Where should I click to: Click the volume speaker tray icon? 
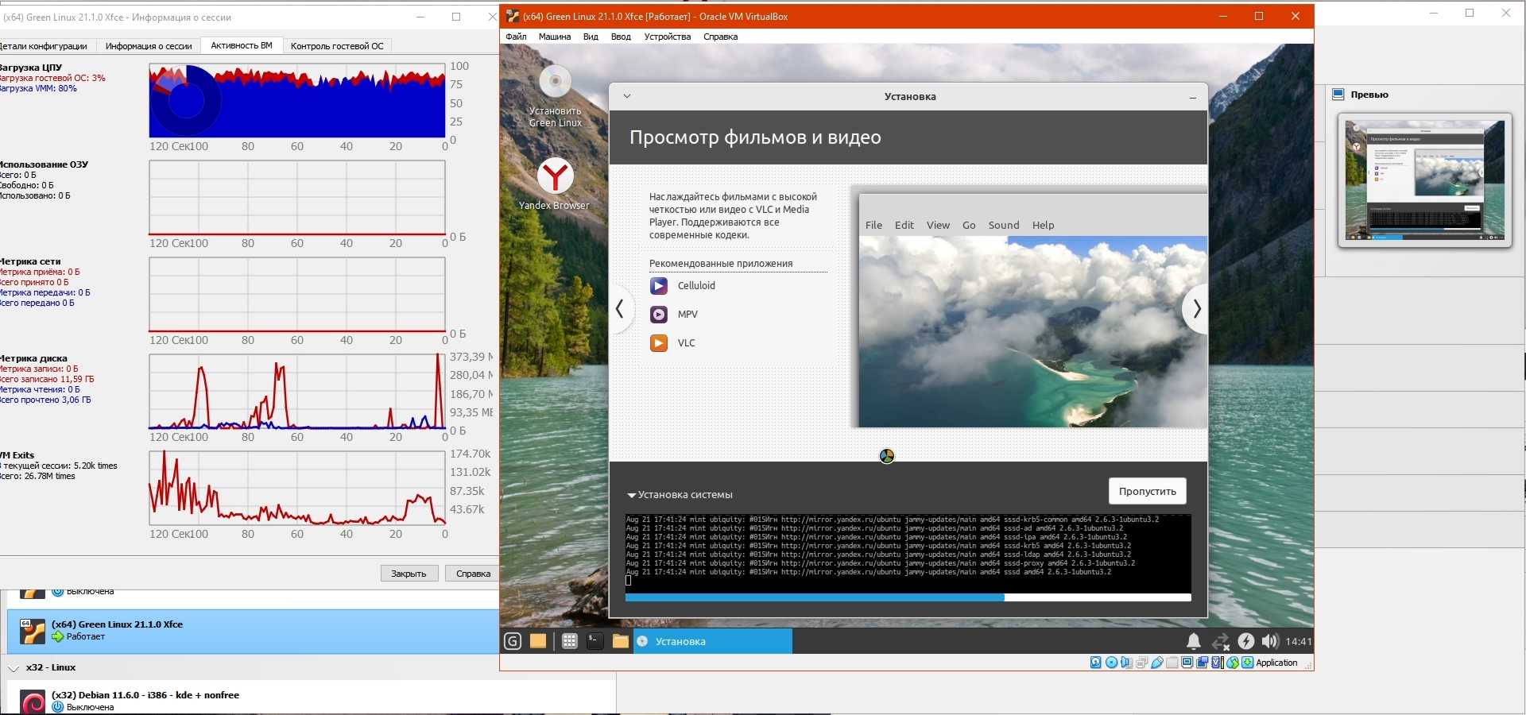click(x=1270, y=641)
